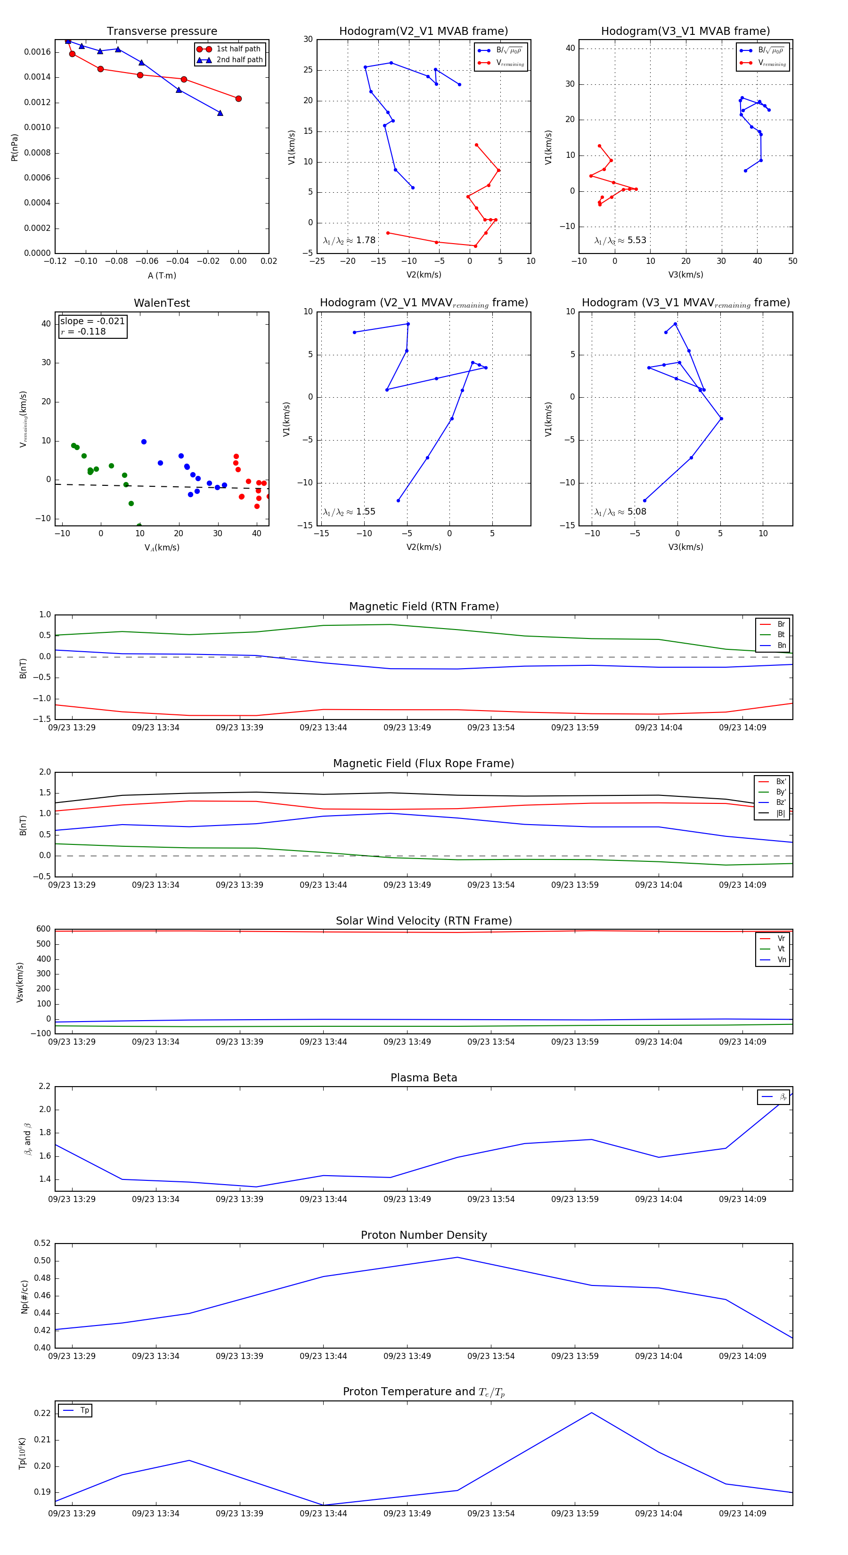Select the 'Tp' legend entry
The width and height of the screenshot is (848, 1555).
click(75, 1410)
